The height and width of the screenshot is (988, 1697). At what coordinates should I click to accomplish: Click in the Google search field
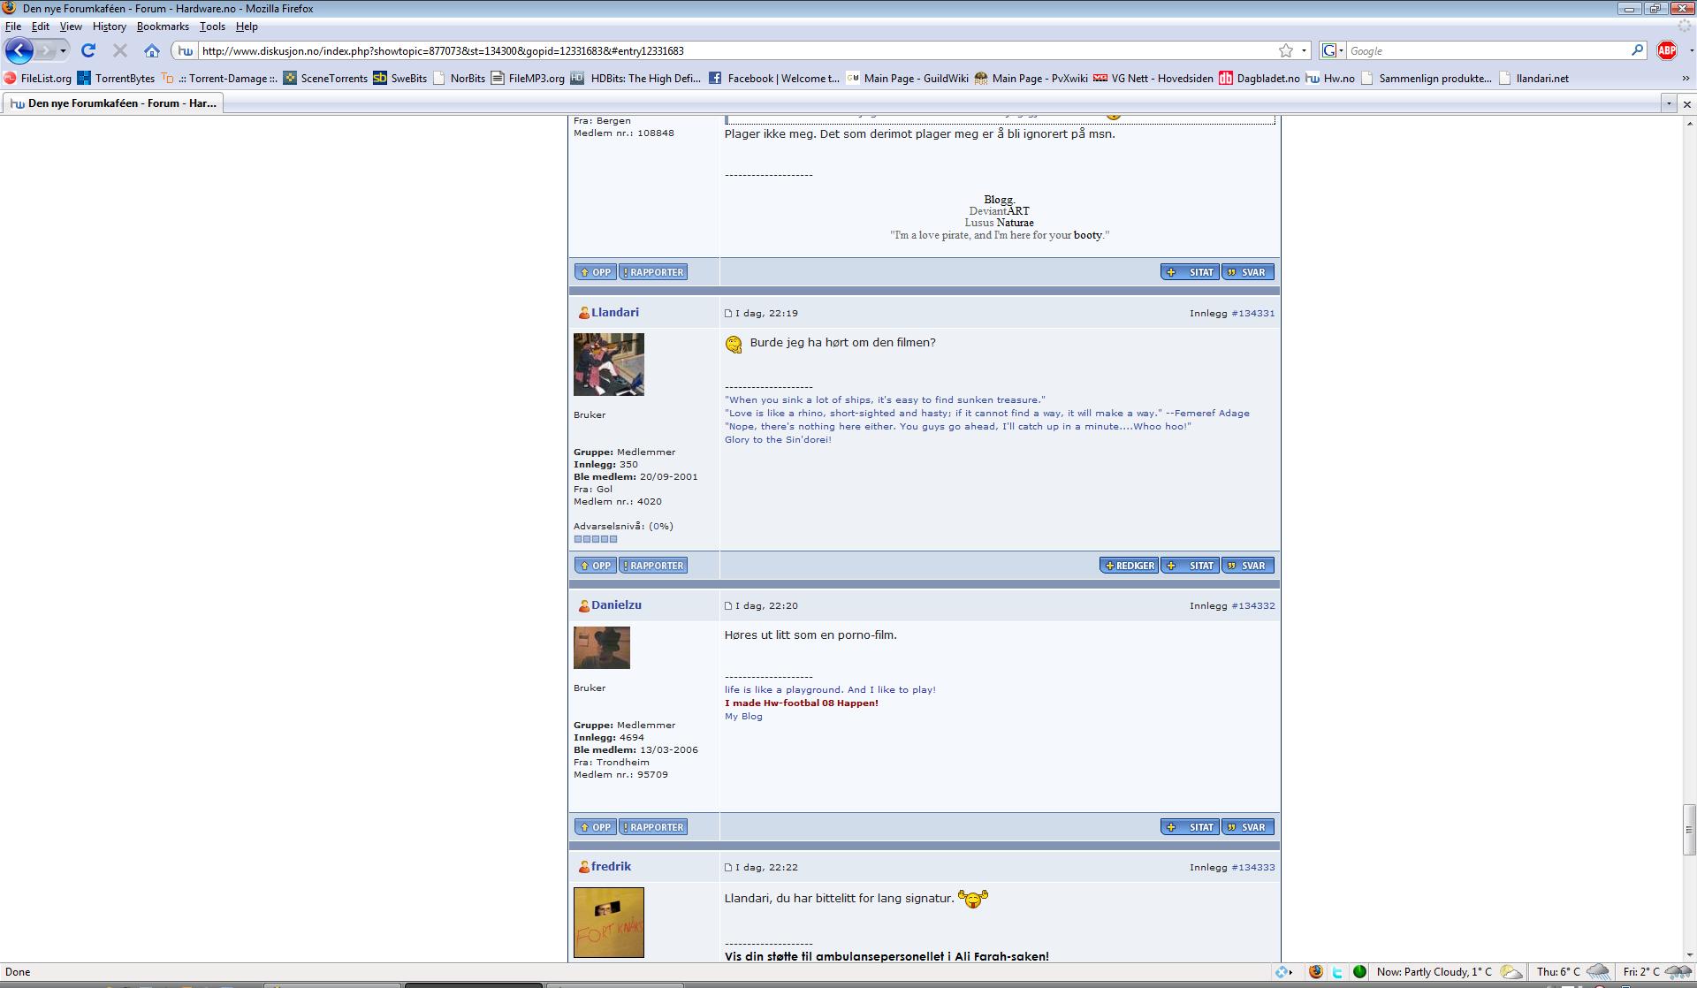click(1485, 50)
